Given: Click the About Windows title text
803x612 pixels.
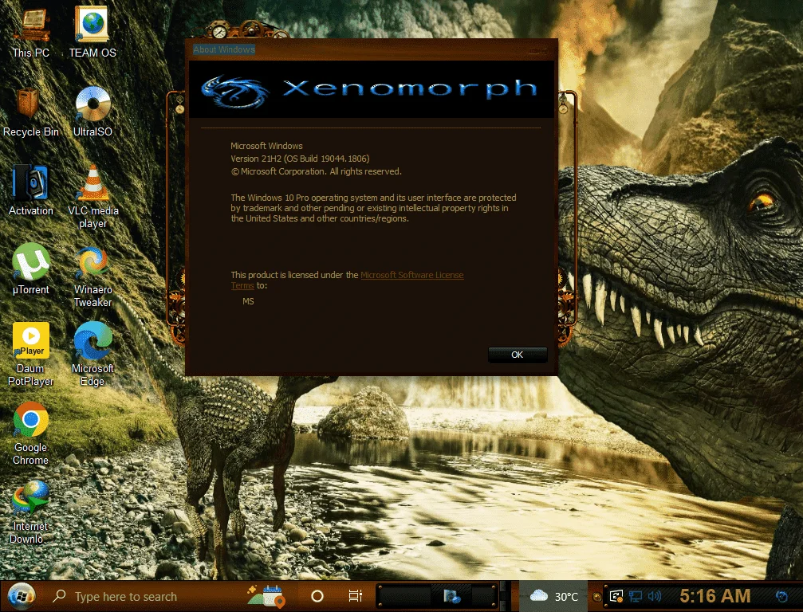Looking at the screenshot, I should pos(224,49).
